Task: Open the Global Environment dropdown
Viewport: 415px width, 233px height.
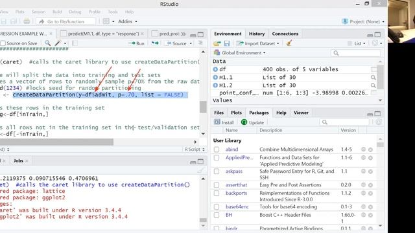Action: click(x=239, y=53)
